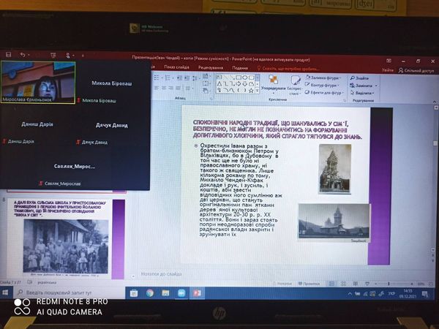Toggle Примітки comments in status bar
Image resolution: width=439 pixels, height=329 pixels.
click(309, 284)
